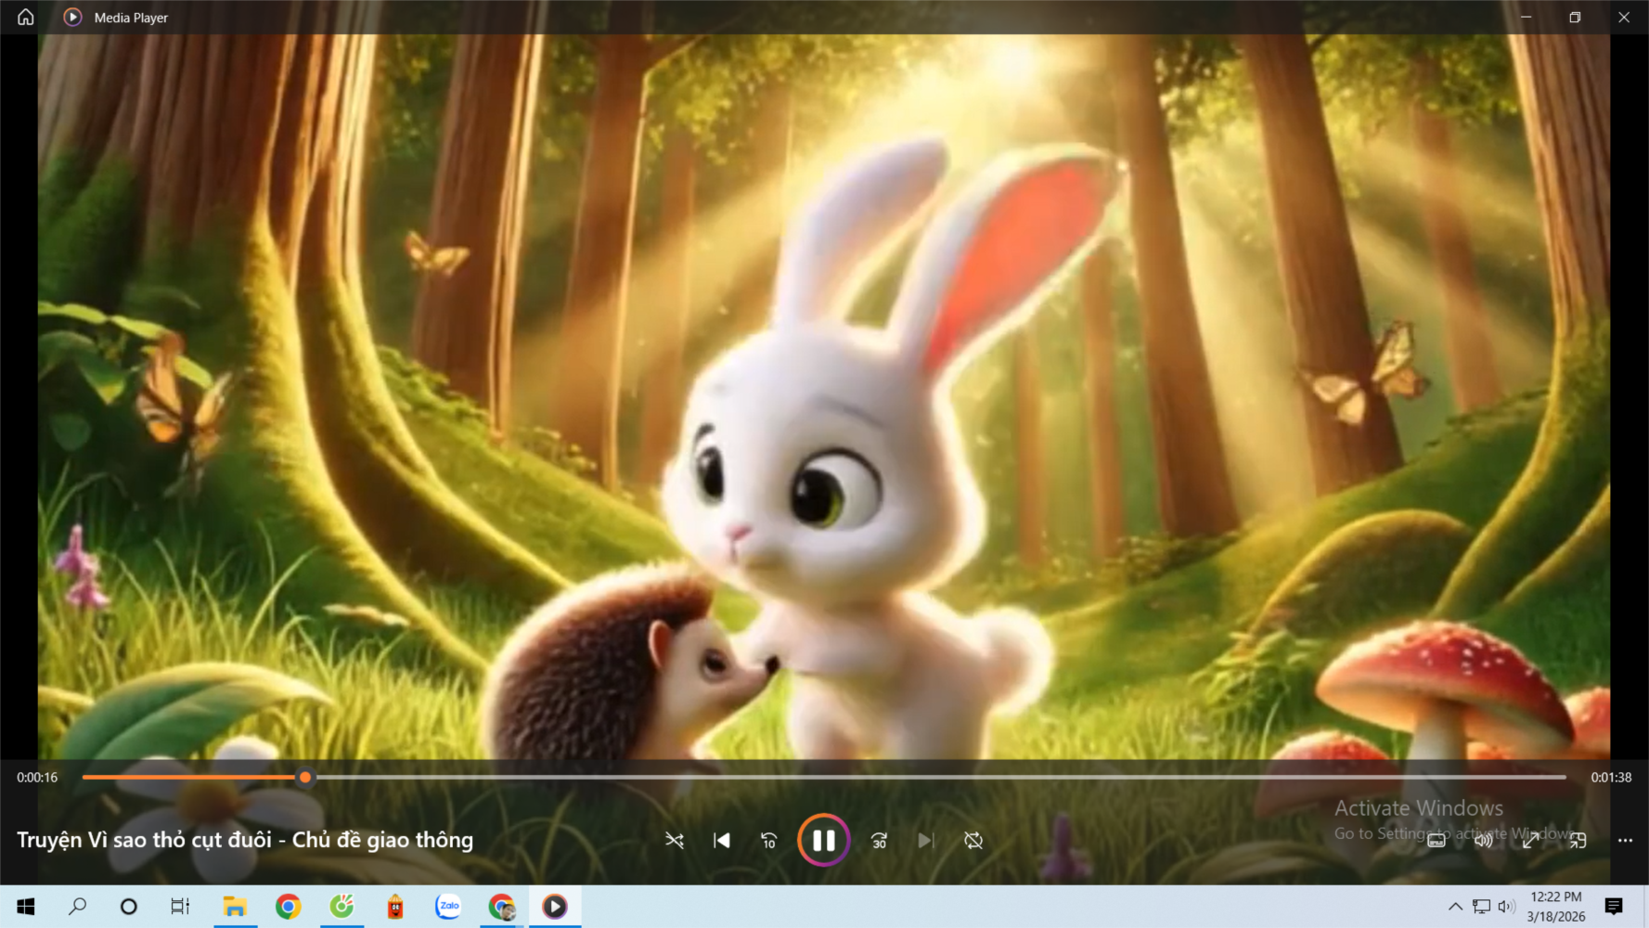Switch to mini player view
The height and width of the screenshot is (928, 1649).
1578,840
